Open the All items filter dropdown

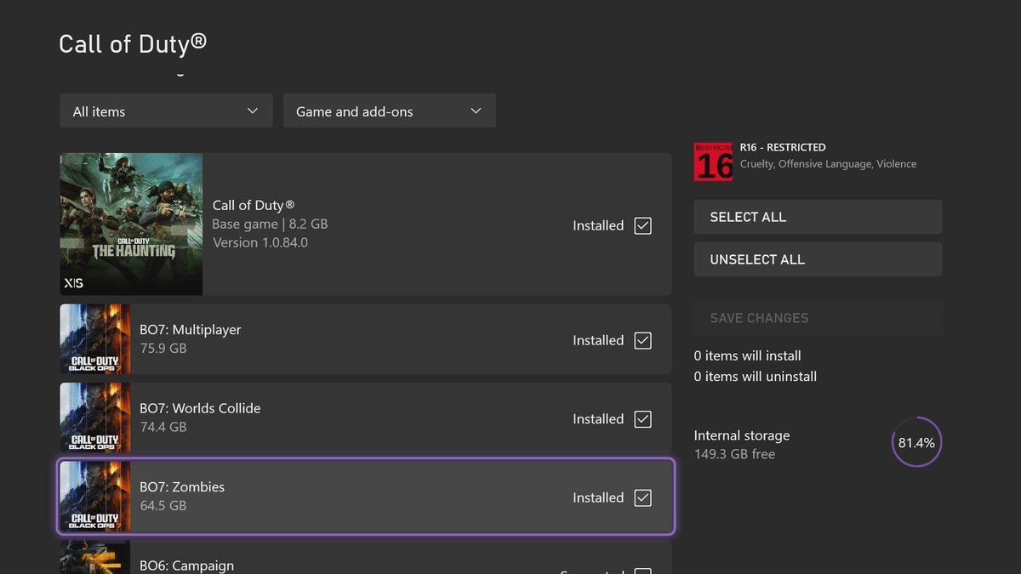coord(166,111)
